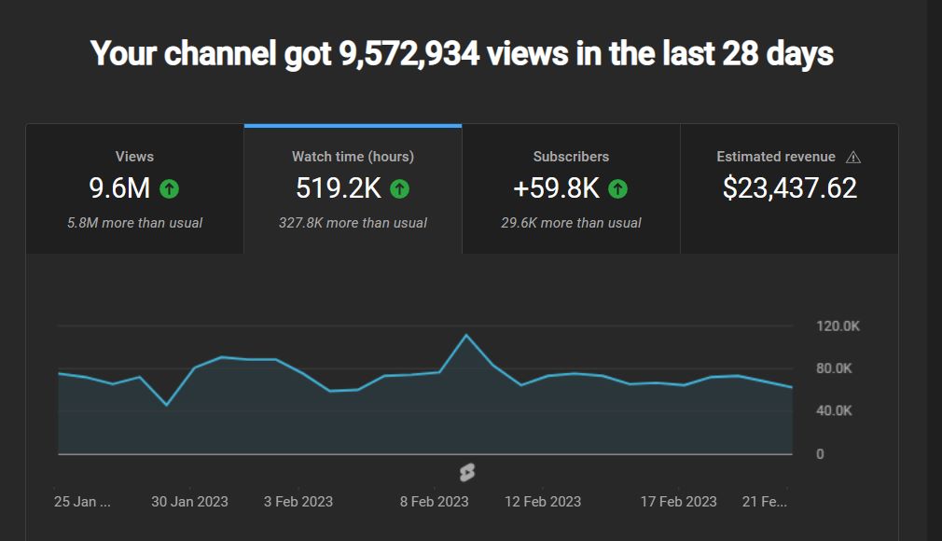
Task: Click the $23,437.62 revenue figure
Action: coord(789,188)
